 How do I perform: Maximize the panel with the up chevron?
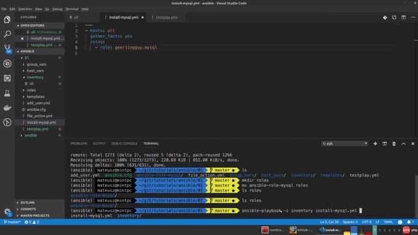404,144
